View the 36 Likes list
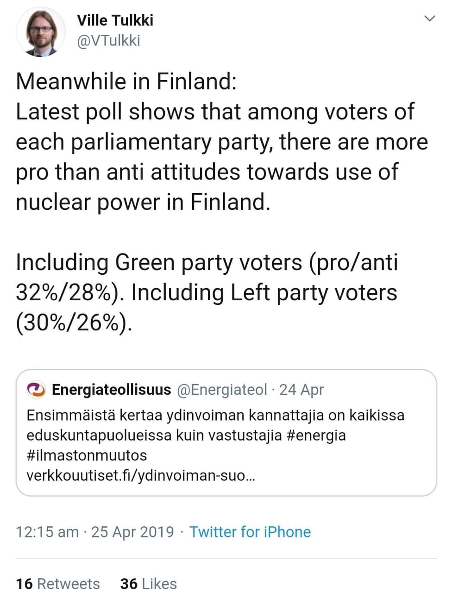The width and height of the screenshot is (452, 593). pyautogui.click(x=149, y=584)
